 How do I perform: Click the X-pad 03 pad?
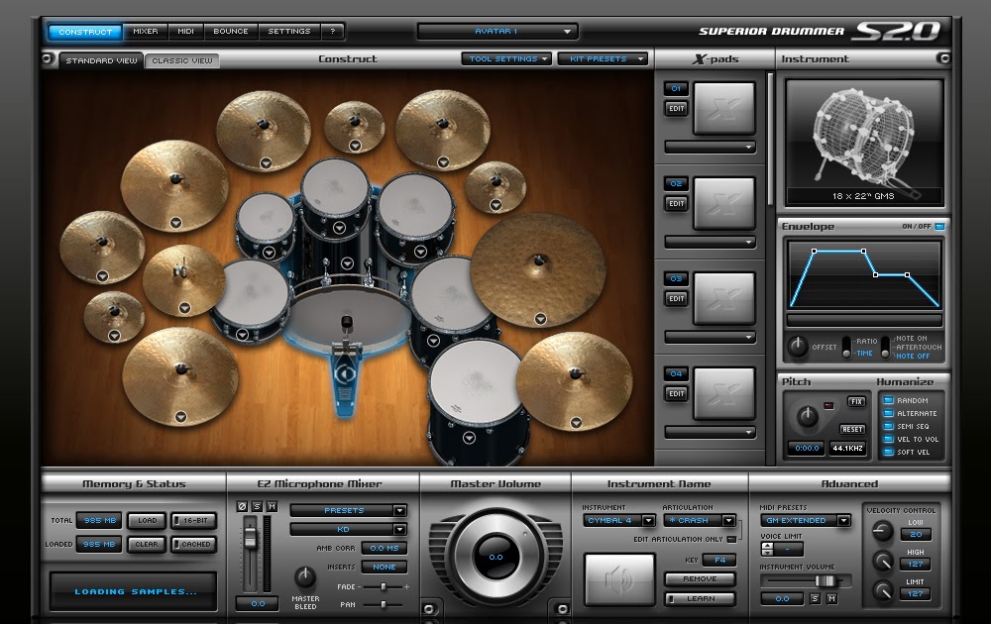(724, 298)
